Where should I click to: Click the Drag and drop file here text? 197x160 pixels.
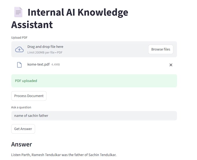coord(45,47)
